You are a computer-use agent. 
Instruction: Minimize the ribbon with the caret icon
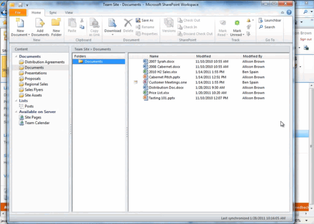pos(283,13)
